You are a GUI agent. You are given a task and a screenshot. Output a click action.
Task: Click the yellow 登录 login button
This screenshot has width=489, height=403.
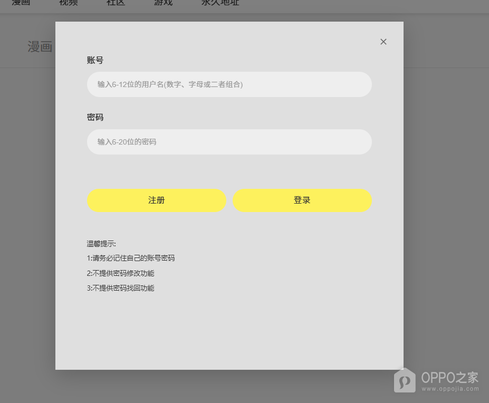click(x=302, y=200)
